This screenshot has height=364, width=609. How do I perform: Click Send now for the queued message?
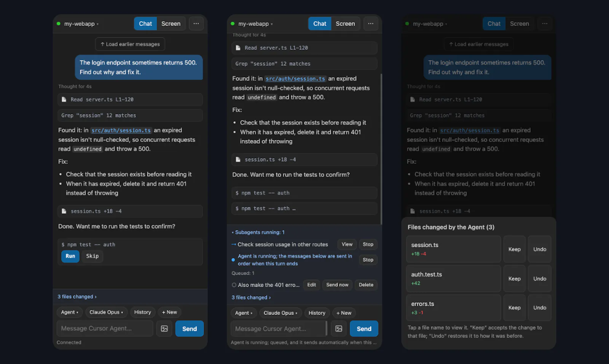[337, 285]
